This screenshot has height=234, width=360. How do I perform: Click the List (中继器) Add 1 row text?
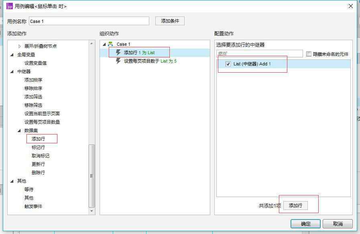[252, 64]
